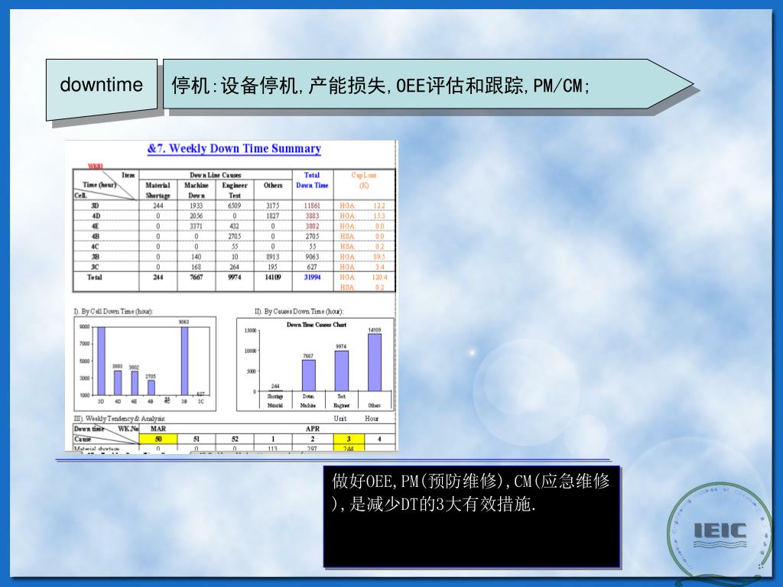Select the 3B bar labeled 9063 in cell chart
Image resolution: width=783 pixels, height=587 pixels.
184,362
